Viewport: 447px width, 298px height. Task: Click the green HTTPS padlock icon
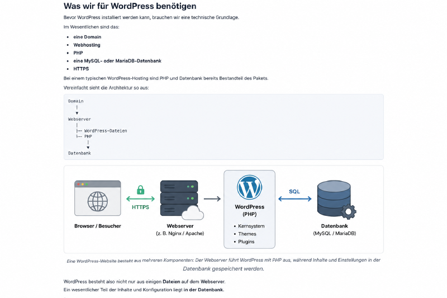[141, 190]
